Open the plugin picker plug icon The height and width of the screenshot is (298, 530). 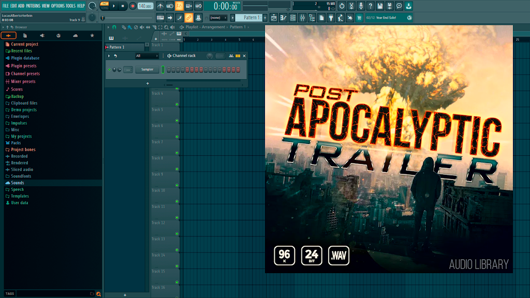point(331,18)
